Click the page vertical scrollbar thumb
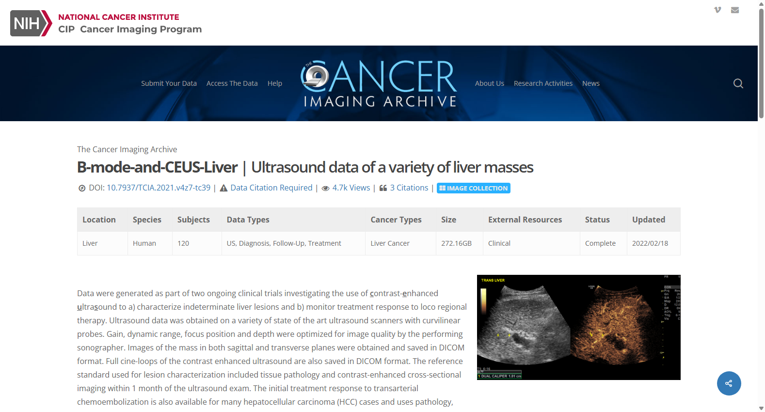Screen dimensions: 765x412 tap(761, 63)
